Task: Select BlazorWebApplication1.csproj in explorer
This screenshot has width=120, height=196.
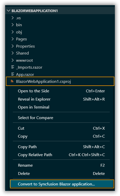Action: pos(60,81)
